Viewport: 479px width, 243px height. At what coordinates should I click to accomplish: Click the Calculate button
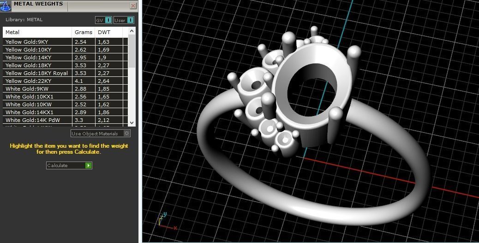click(x=69, y=165)
